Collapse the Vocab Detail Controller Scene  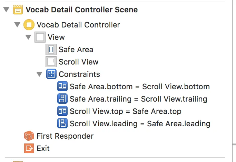6,10
